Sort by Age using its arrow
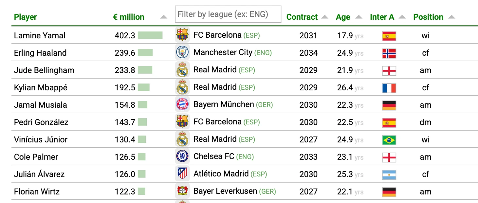 tap(359, 17)
